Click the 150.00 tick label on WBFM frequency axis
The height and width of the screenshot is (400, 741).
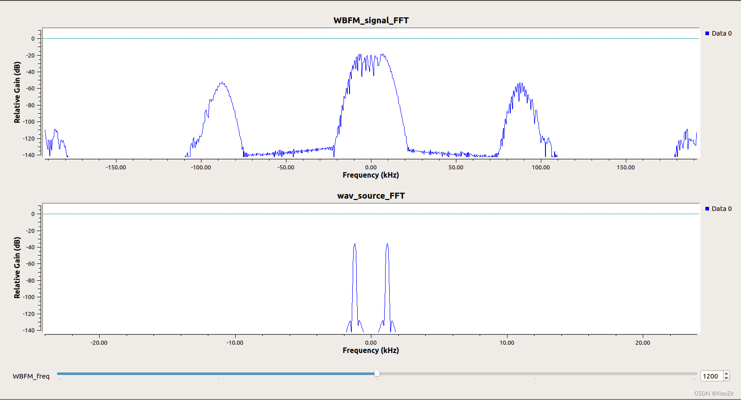coord(626,168)
